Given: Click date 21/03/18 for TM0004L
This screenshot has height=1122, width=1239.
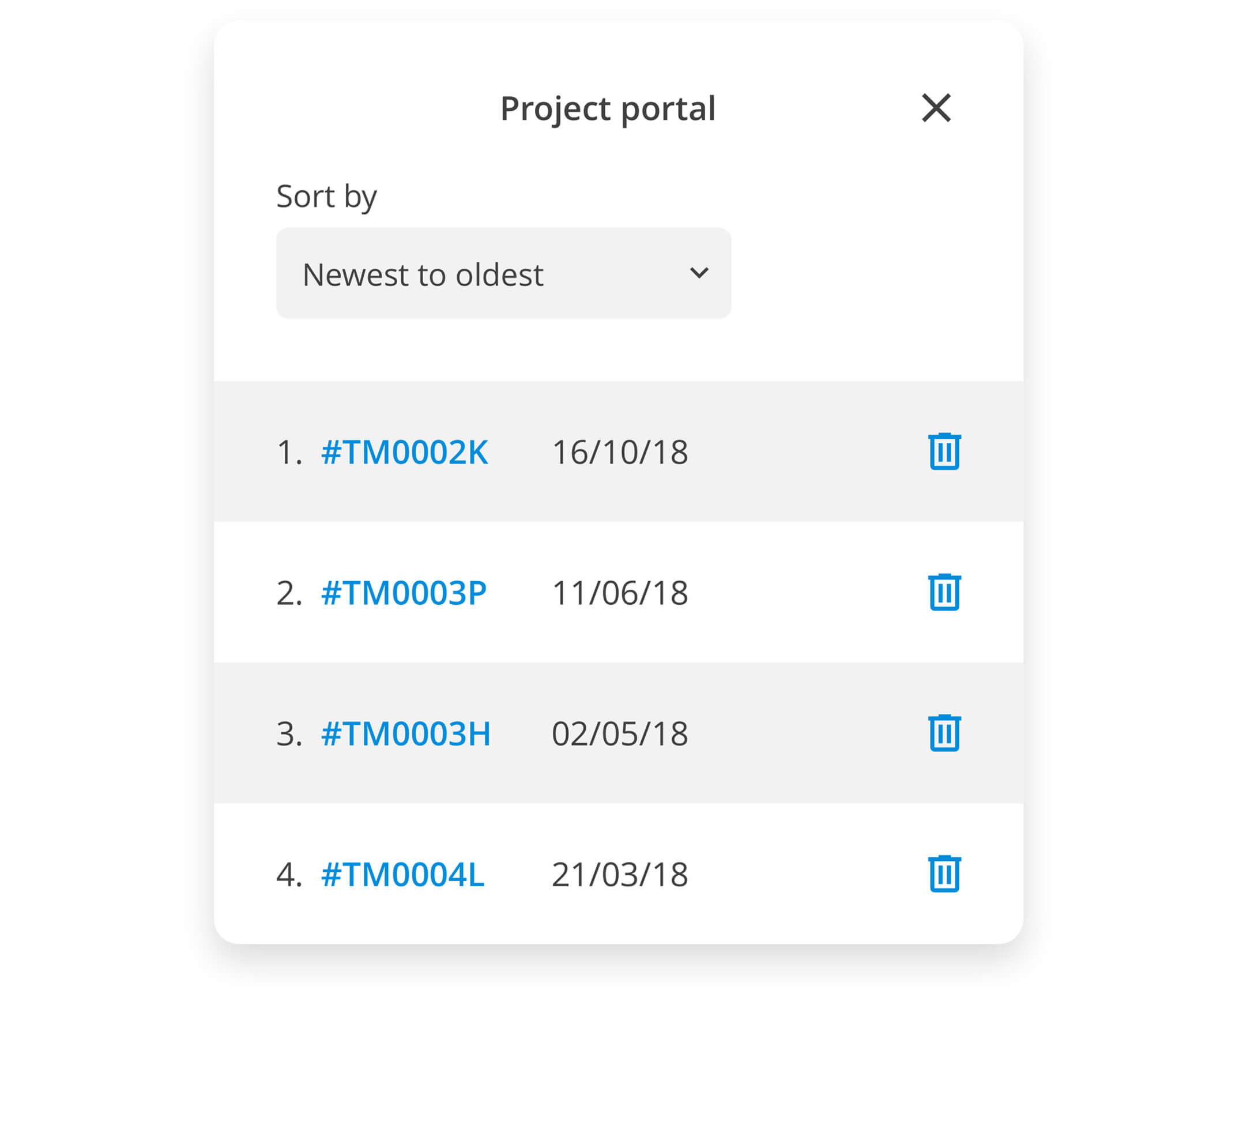Looking at the screenshot, I should (619, 872).
